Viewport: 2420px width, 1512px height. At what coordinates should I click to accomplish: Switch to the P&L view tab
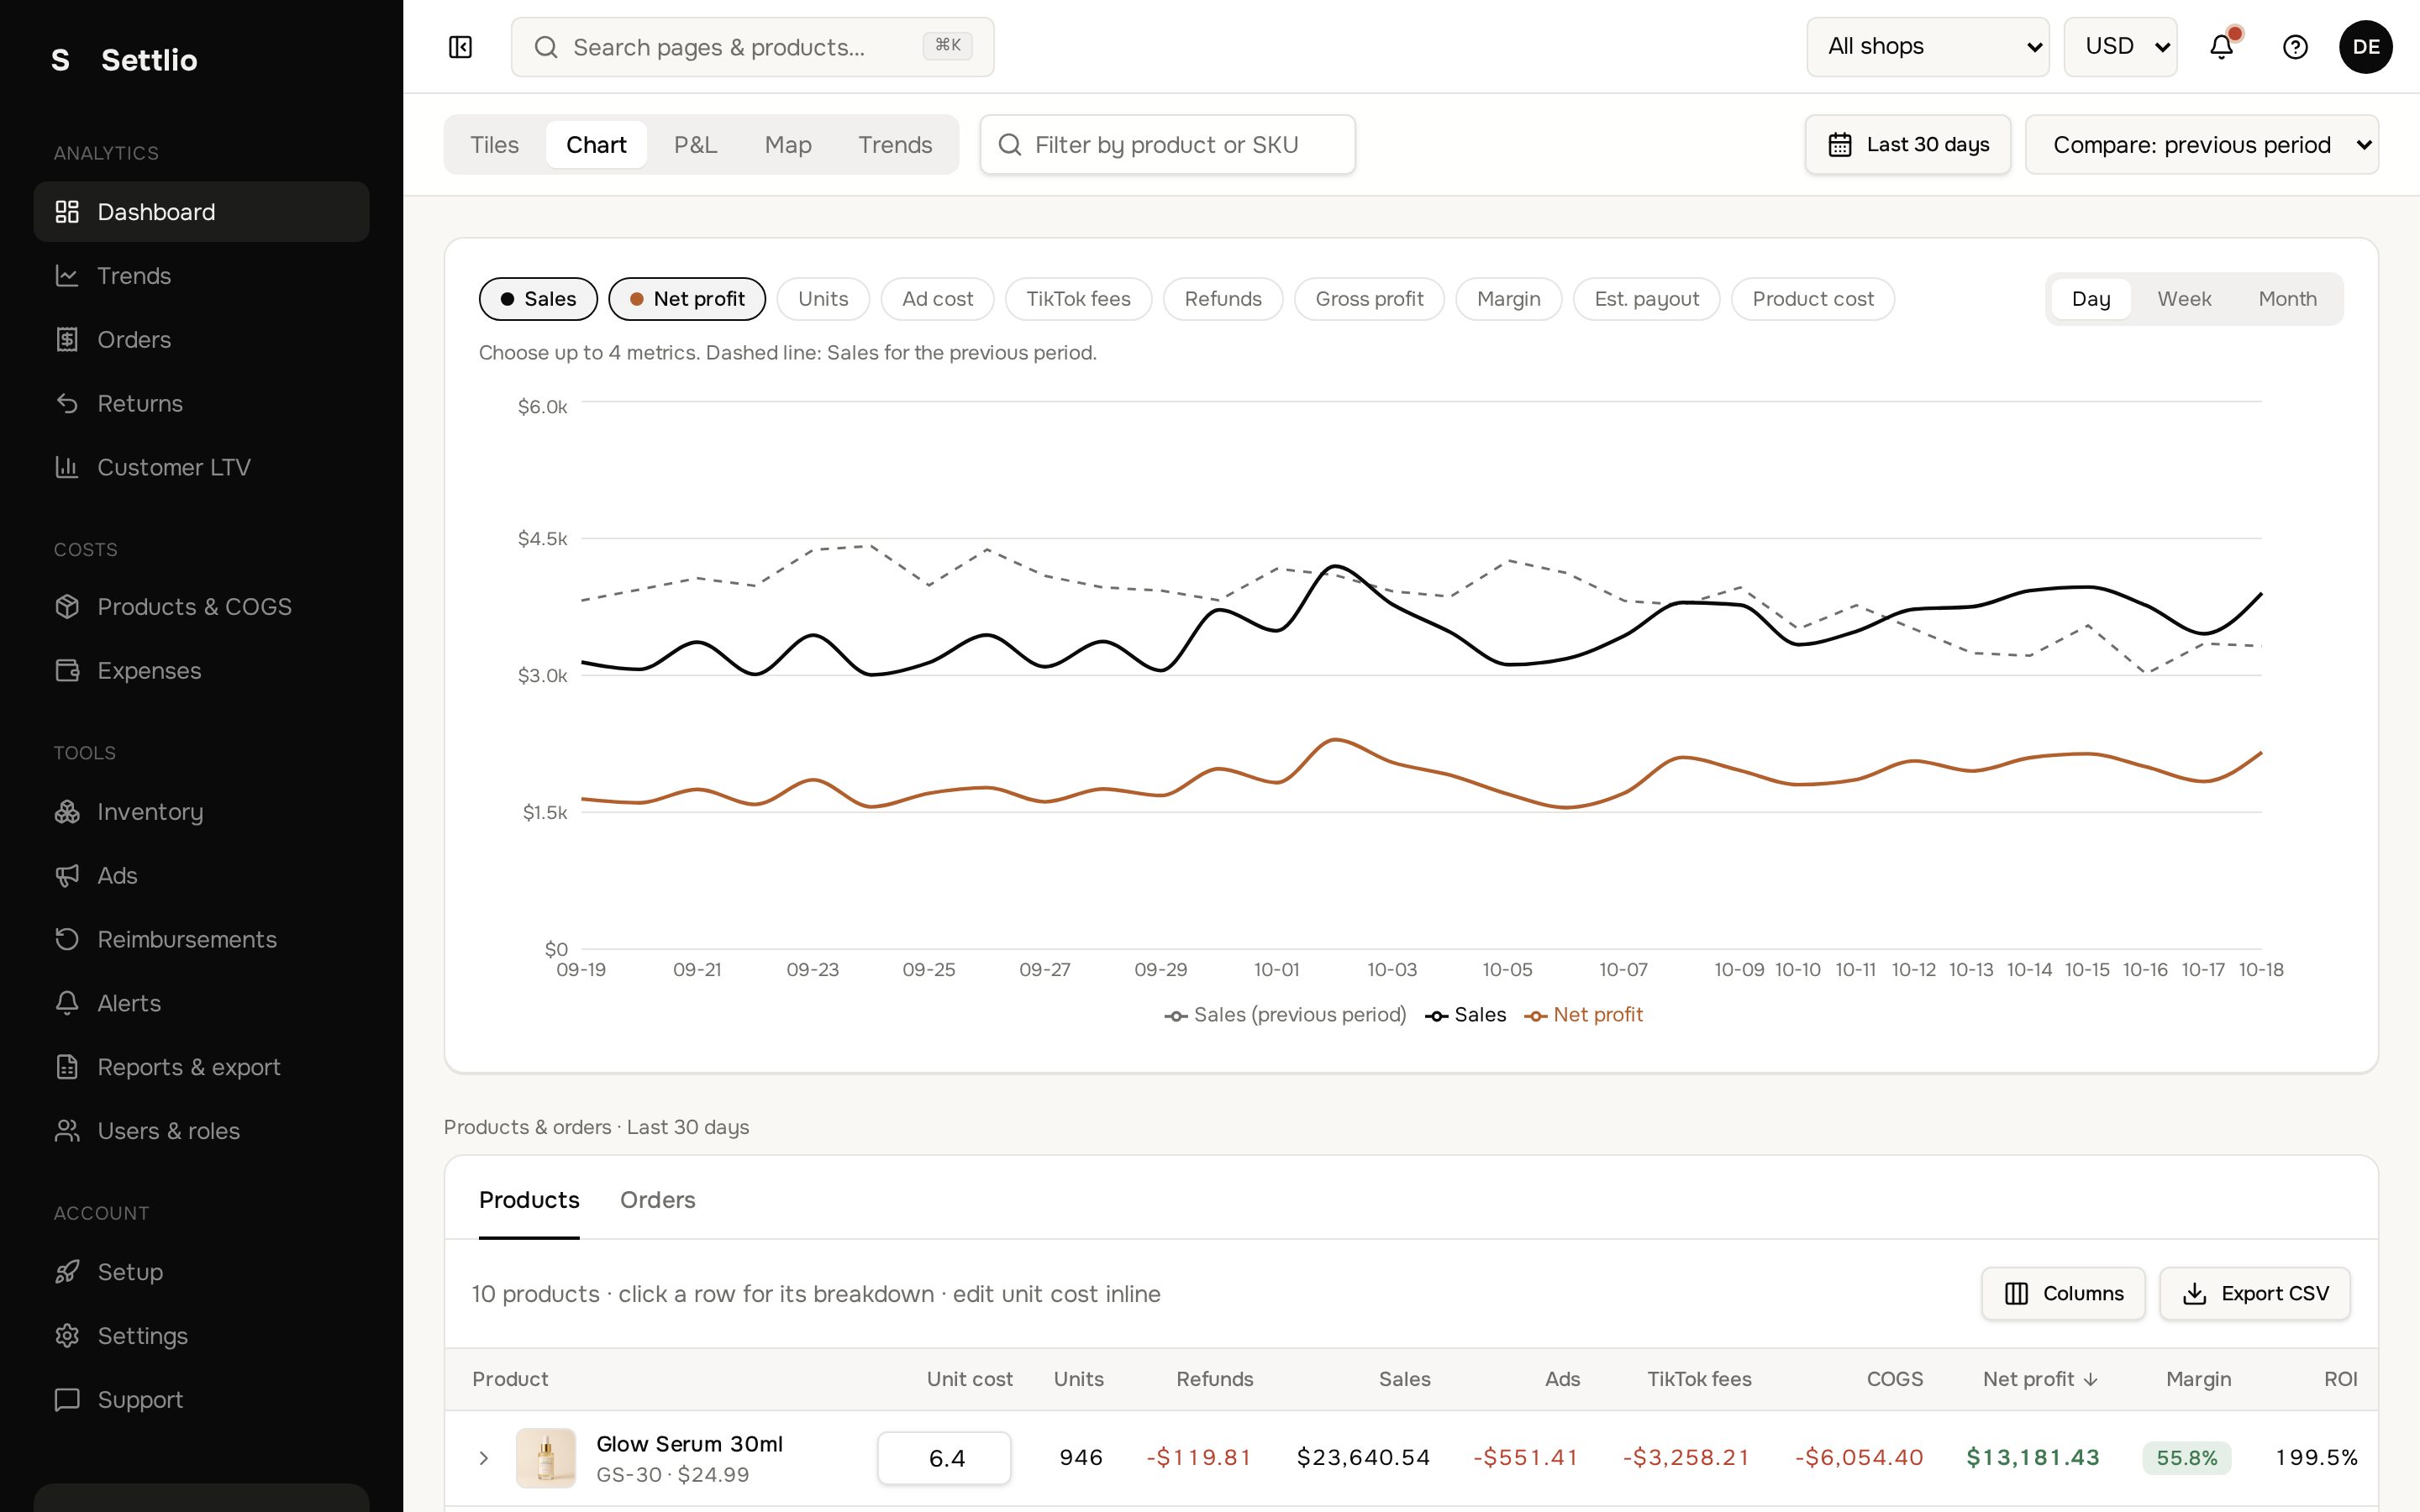point(695,145)
